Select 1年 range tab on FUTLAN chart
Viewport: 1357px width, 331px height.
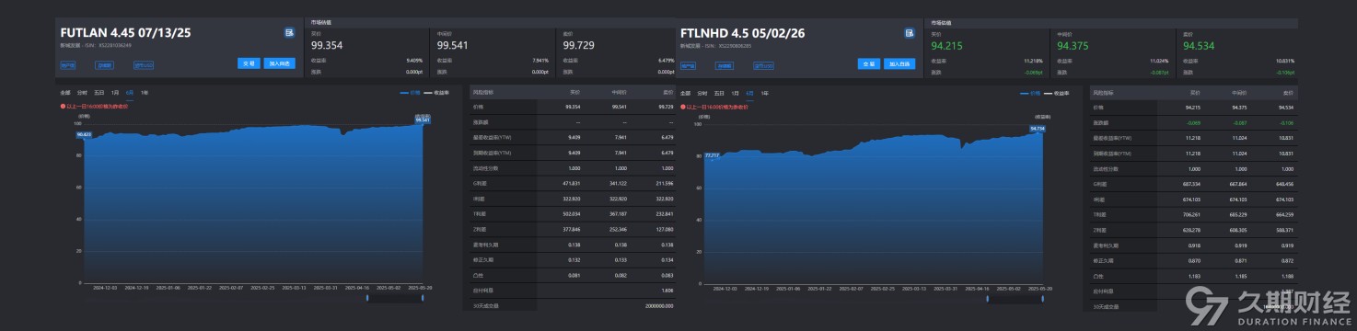(144, 93)
